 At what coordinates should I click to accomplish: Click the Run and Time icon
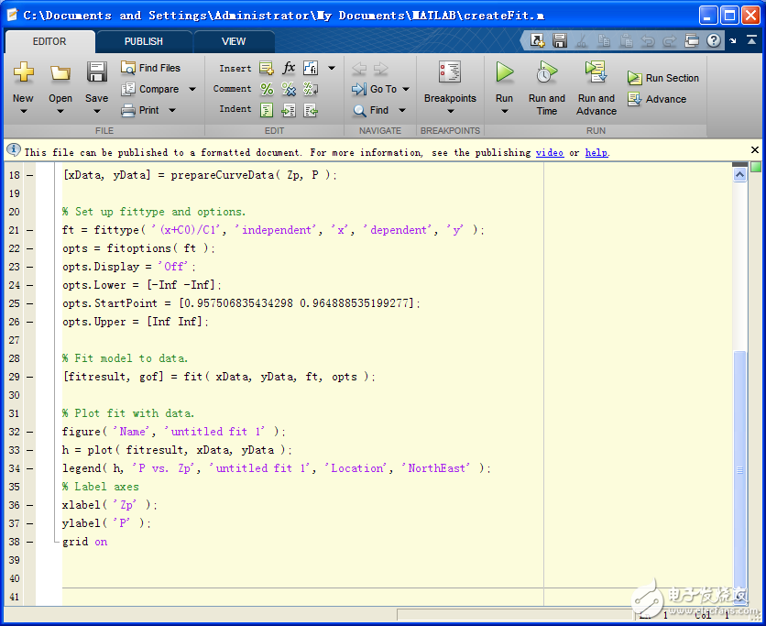coord(546,72)
